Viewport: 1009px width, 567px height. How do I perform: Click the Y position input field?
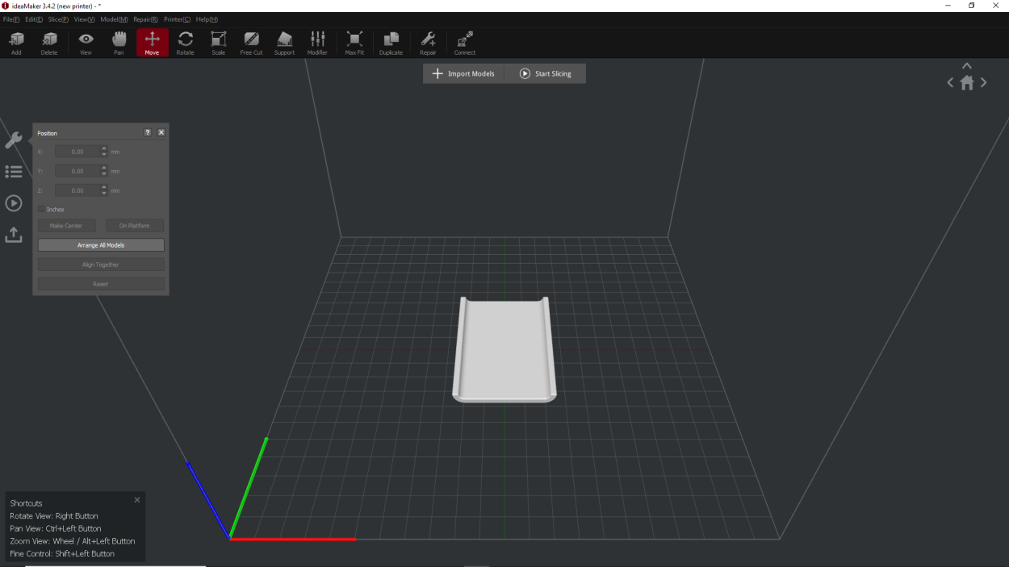click(77, 171)
